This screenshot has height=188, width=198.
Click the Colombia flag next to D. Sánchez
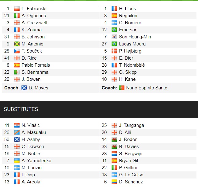click(114, 182)
